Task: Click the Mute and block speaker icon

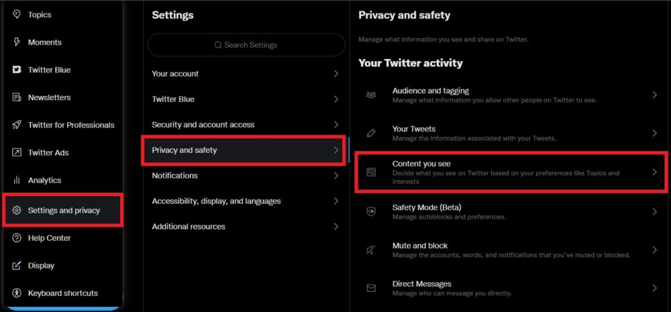Action: coord(371,250)
